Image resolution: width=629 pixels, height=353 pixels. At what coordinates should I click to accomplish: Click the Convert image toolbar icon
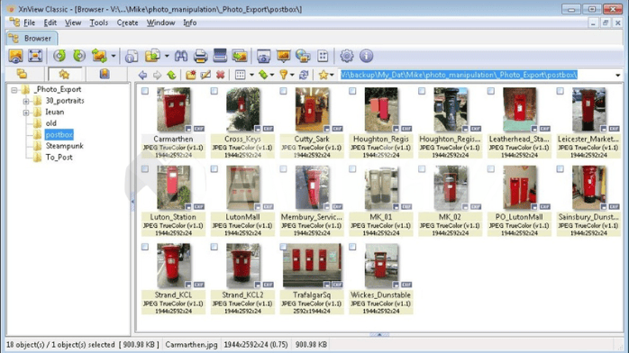(x=99, y=56)
